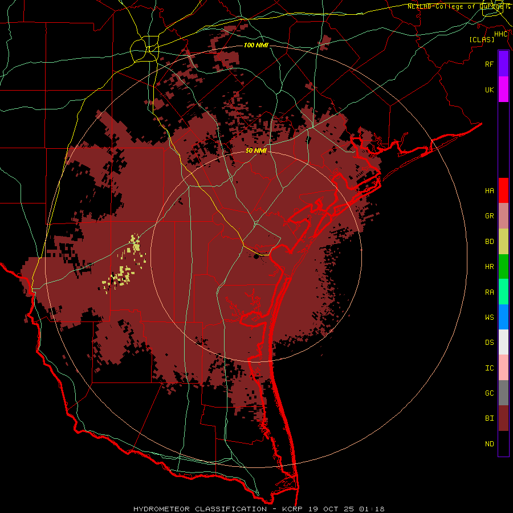513x513 pixels.
Task: Click the DS white legend swatch
Action: (503, 342)
